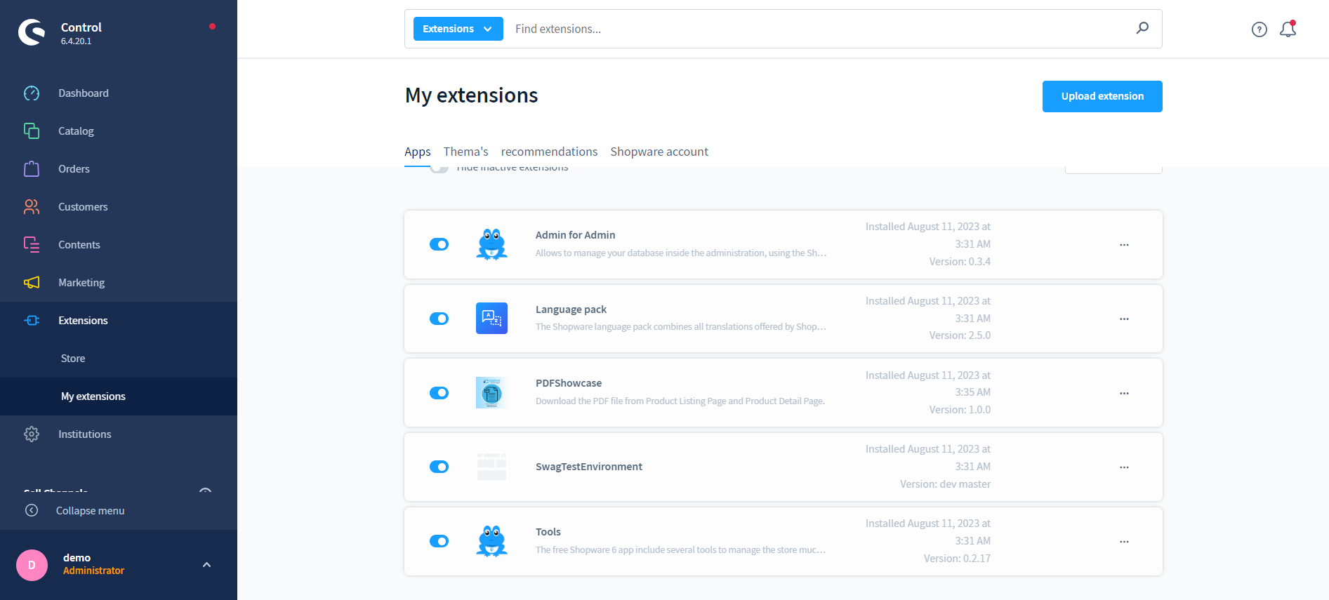Viewport: 1329px width, 600px height.
Task: Click the Extensions plug icon
Action: [32, 321]
